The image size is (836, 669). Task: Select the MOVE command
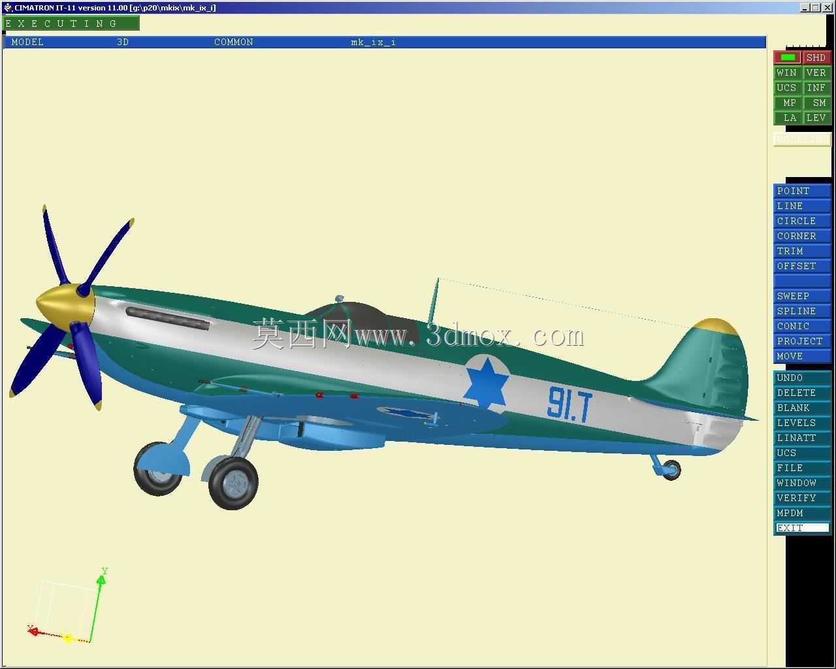[802, 356]
